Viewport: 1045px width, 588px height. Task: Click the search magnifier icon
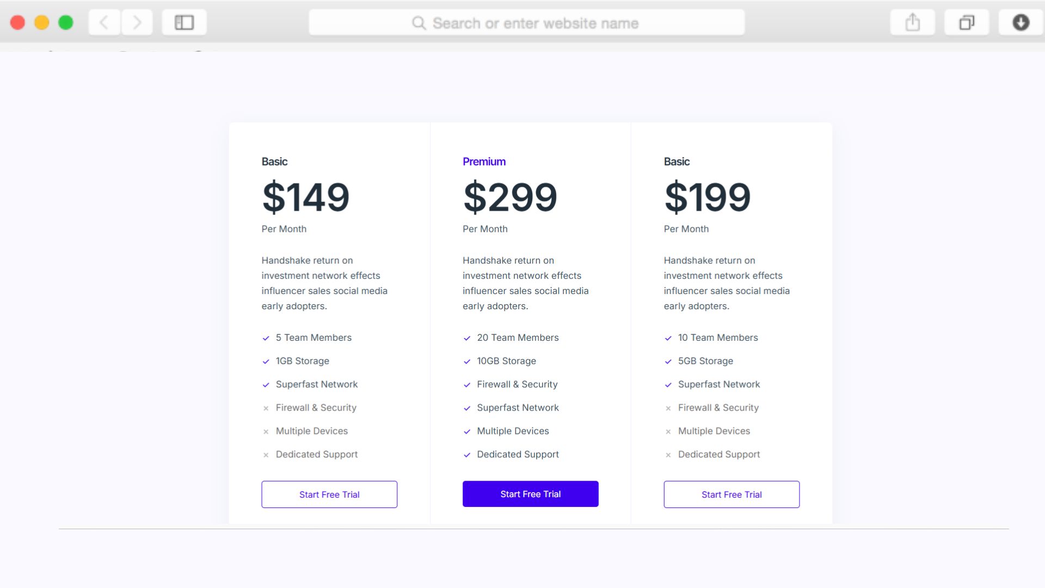pos(419,23)
